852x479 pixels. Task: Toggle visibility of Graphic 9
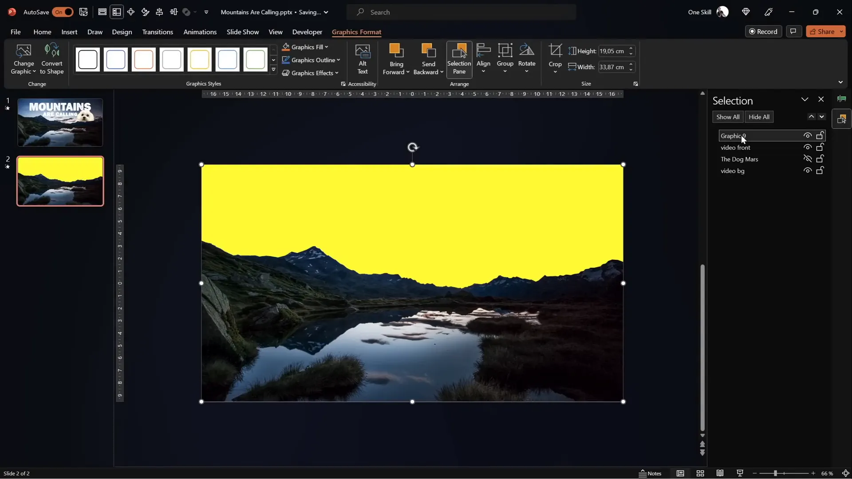pyautogui.click(x=808, y=136)
